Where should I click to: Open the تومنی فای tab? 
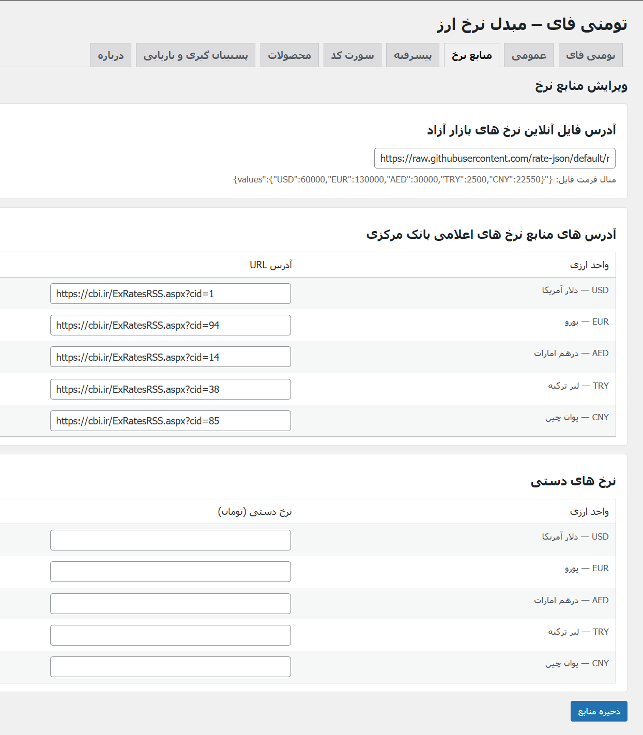click(591, 55)
